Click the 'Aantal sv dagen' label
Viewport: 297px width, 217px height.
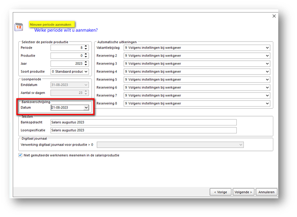click(x=33, y=93)
